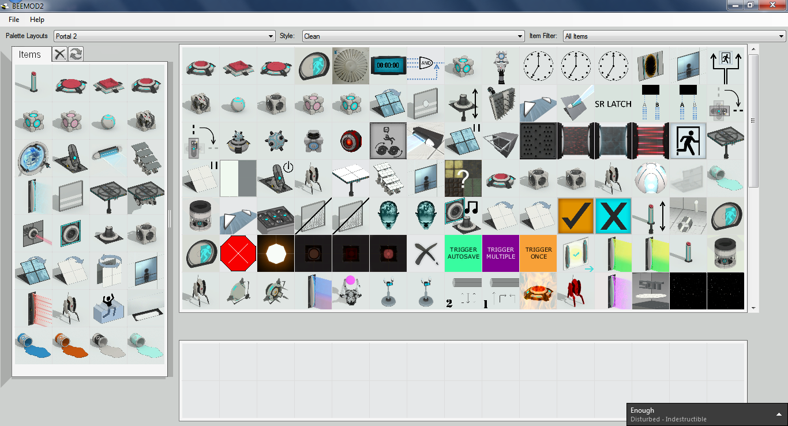
Task: Choose the white paint bucket in Items palette
Action: [108, 346]
